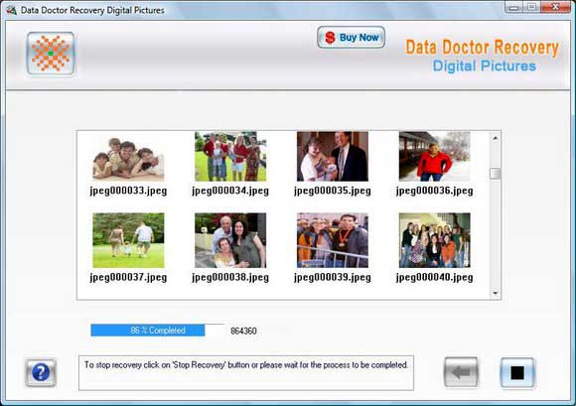576x406 pixels.
Task: Click the jpeg000038.jpeg file name
Action: pyautogui.click(x=230, y=278)
